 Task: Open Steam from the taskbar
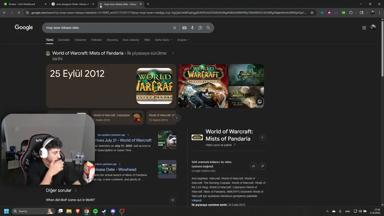[104, 211]
